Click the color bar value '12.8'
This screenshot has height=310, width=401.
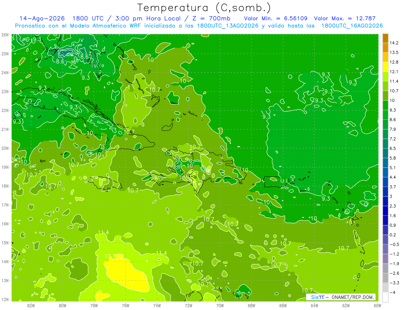pos(393,62)
